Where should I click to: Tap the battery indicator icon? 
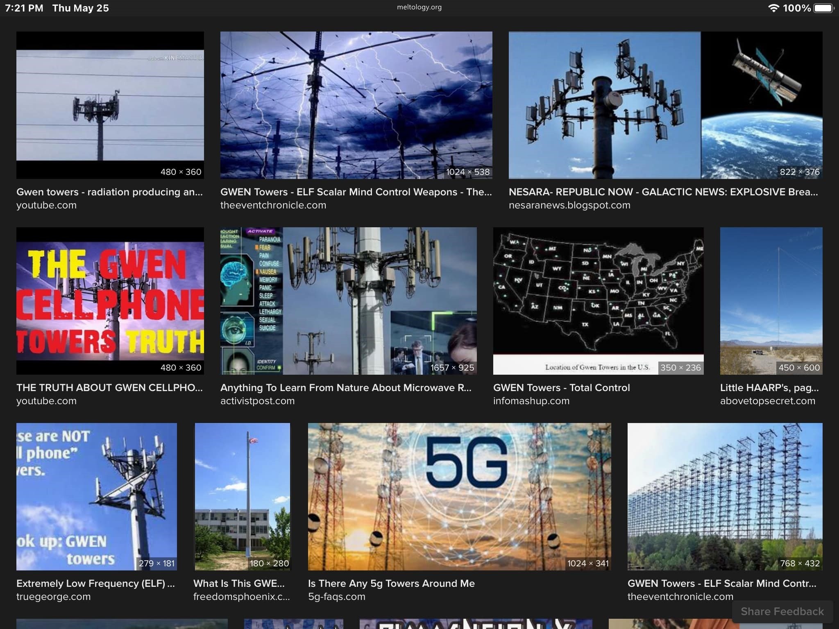tap(824, 8)
